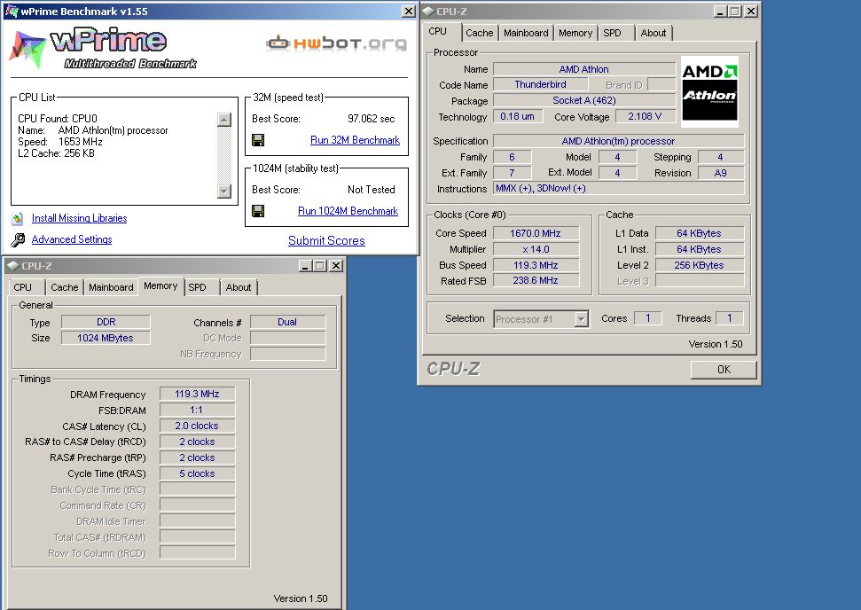Click the floppy save icon for 1024M score
This screenshot has width=861, height=610.
tap(258, 211)
